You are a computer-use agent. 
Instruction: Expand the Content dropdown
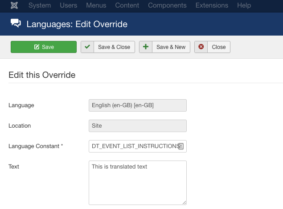pyautogui.click(x=127, y=6)
